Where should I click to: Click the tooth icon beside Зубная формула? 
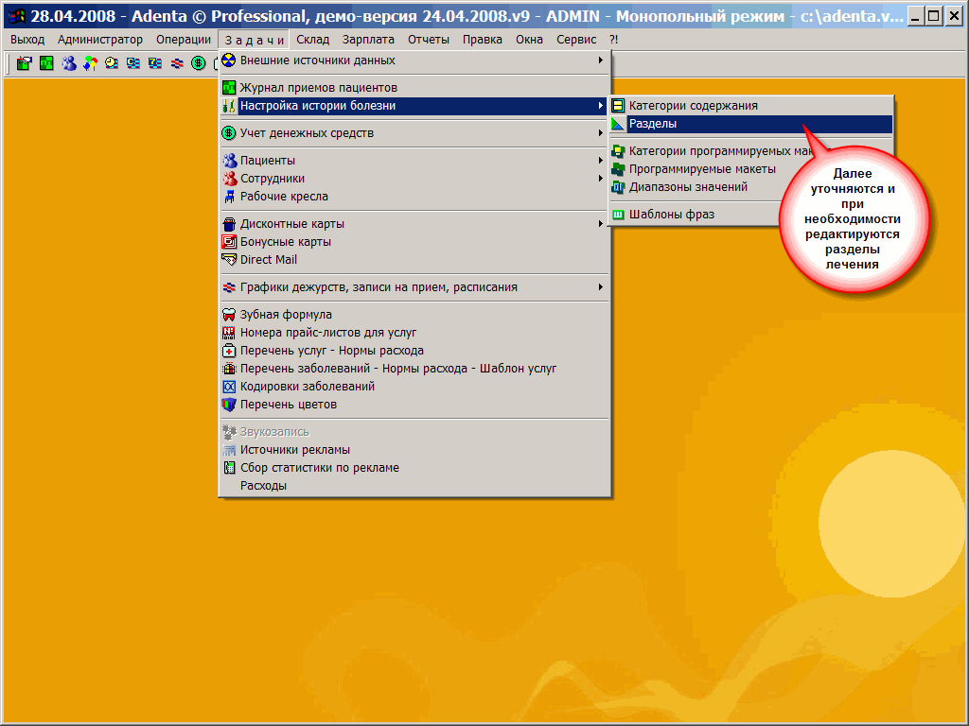[228, 315]
